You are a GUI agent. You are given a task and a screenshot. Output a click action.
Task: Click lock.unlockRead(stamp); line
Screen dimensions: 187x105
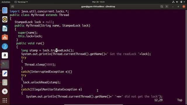coord(42,82)
